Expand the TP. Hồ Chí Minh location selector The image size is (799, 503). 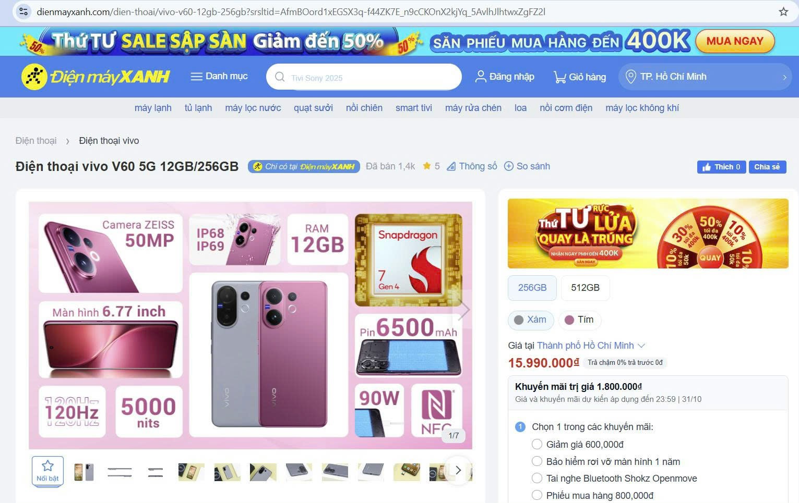point(705,77)
